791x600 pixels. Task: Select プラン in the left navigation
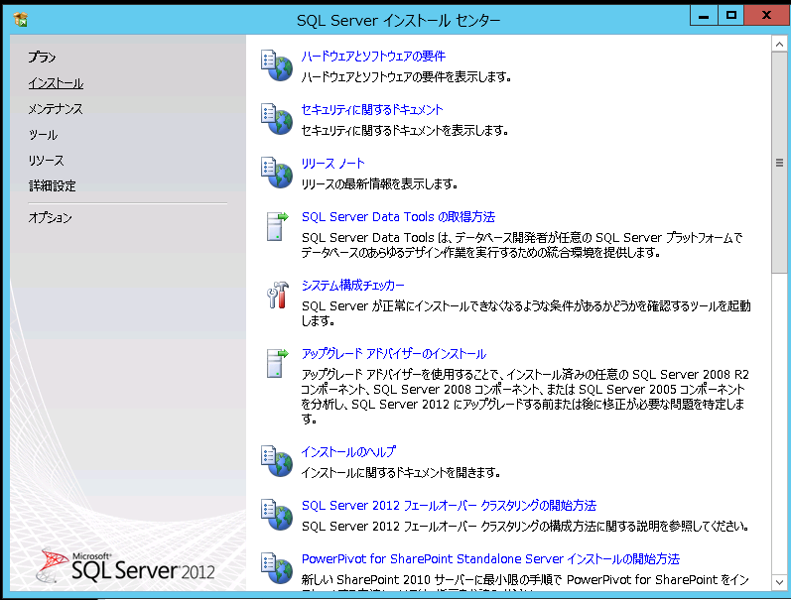coord(42,58)
